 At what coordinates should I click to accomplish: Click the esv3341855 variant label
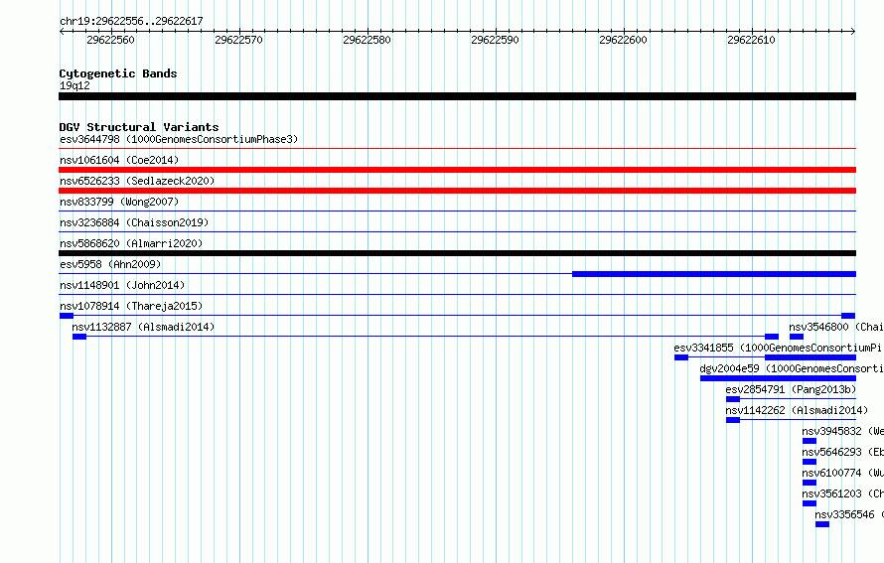click(779, 348)
